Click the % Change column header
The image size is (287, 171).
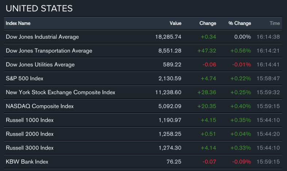[240, 23]
